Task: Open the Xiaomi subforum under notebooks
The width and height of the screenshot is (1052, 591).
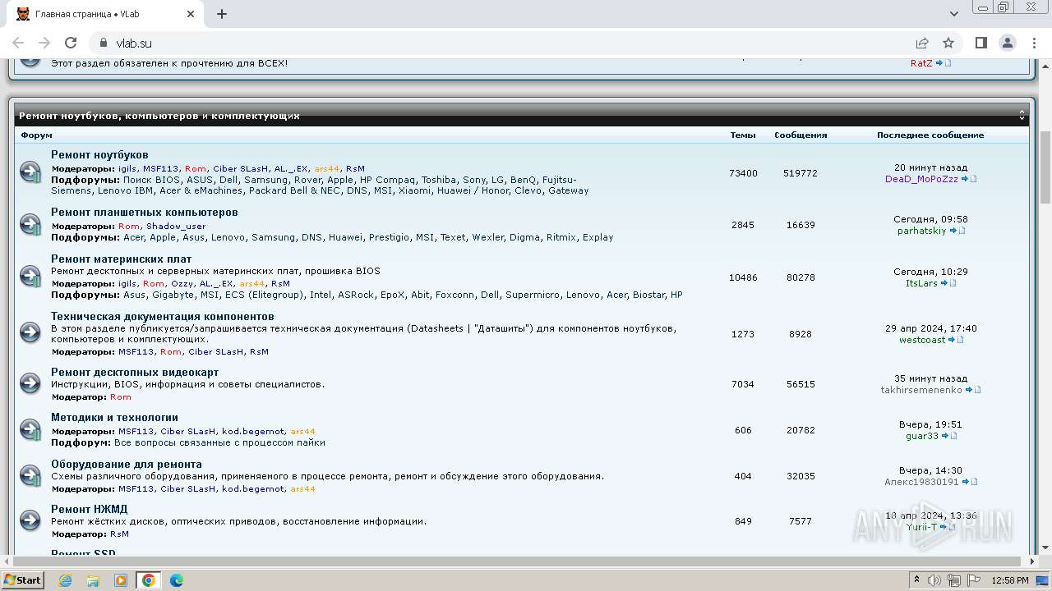Action: tap(415, 190)
